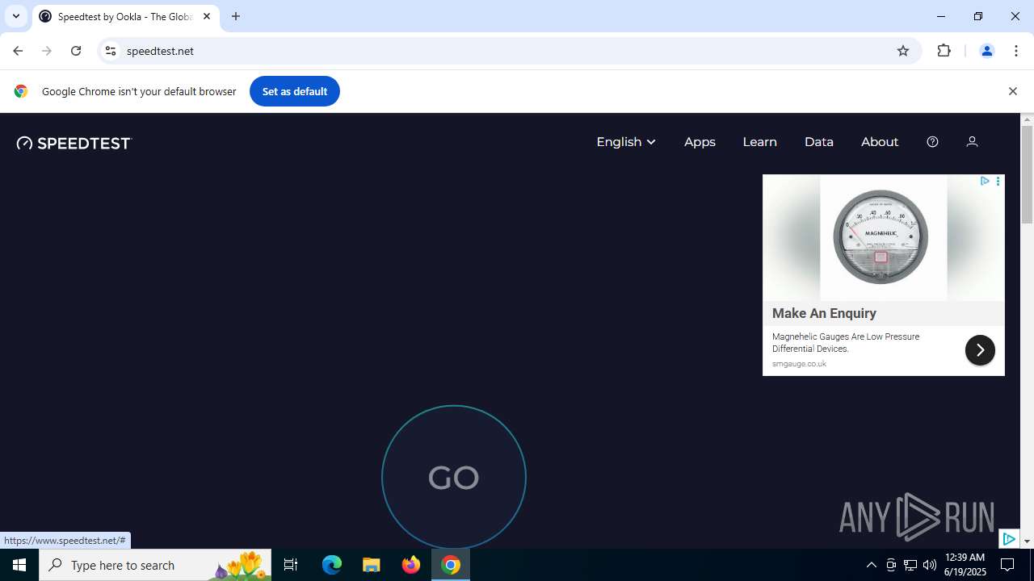Open the ad options three-dot icon

[x=998, y=181]
